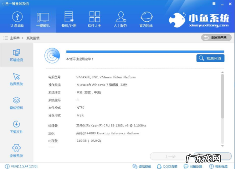The height and width of the screenshot is (169, 235).
Task: Open the 帮助视频 help video link
Action: (x=218, y=166)
